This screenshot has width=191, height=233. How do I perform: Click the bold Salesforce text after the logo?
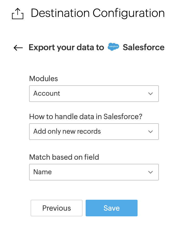click(x=144, y=47)
